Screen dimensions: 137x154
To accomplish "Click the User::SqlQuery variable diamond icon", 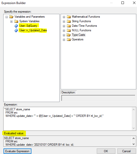I will tap(16, 26).
